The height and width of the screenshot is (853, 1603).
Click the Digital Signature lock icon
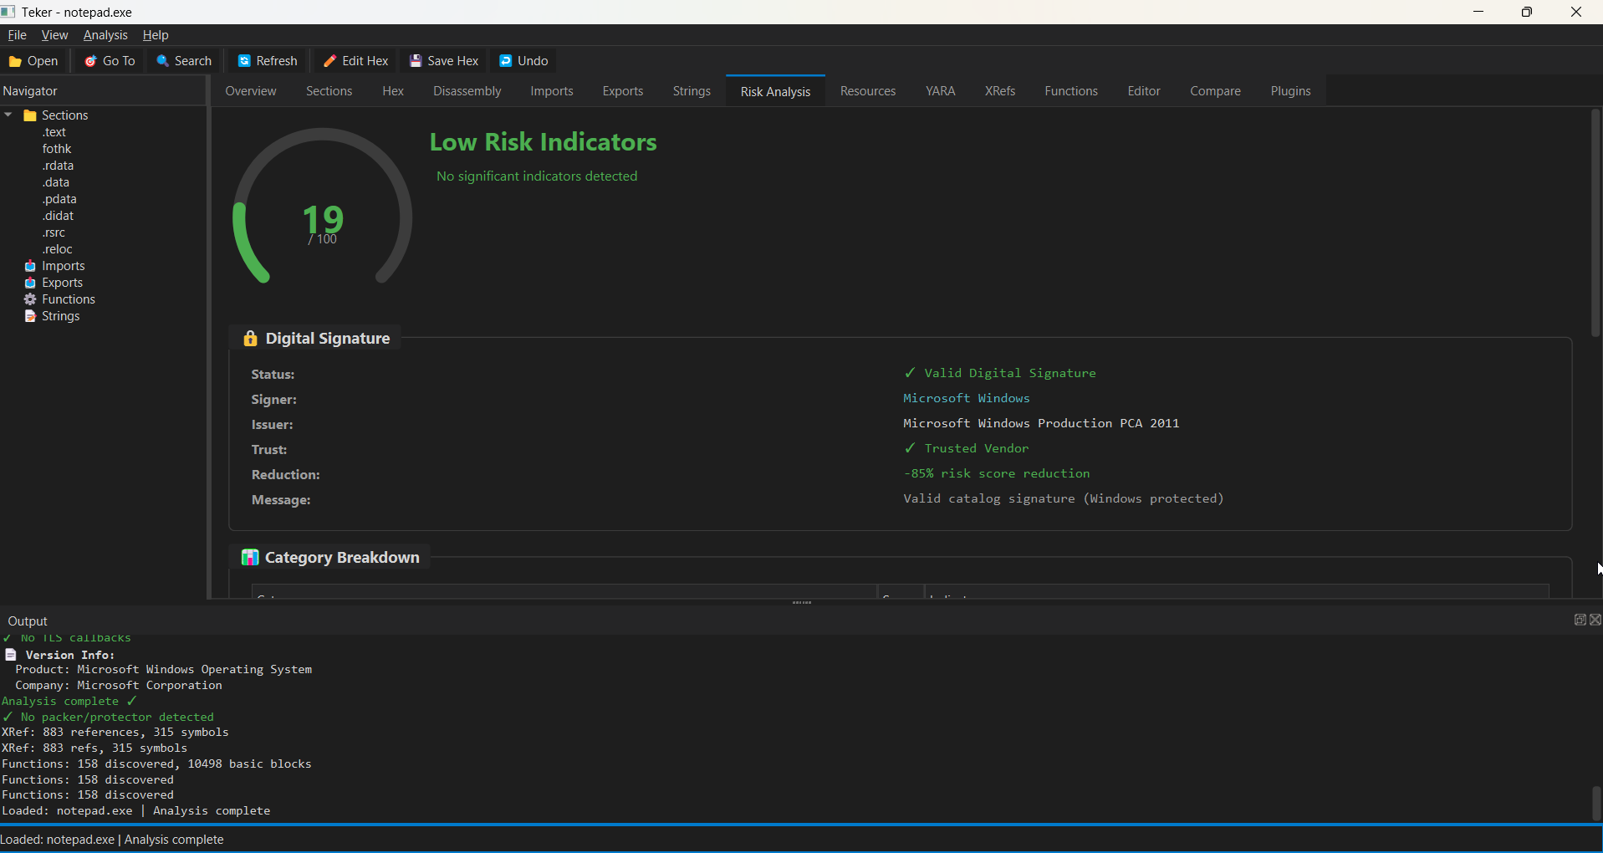coord(249,338)
